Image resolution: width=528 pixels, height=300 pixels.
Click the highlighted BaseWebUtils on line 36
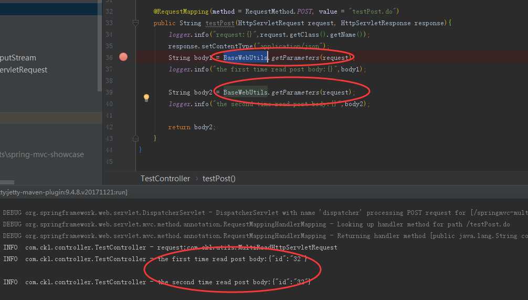(x=245, y=58)
